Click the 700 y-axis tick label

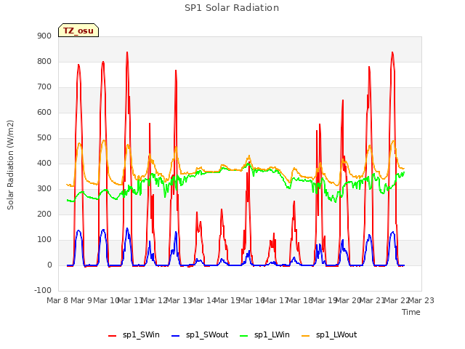44,87
